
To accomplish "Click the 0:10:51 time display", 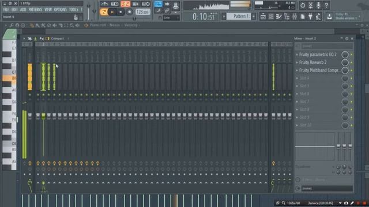I will click(204, 17).
